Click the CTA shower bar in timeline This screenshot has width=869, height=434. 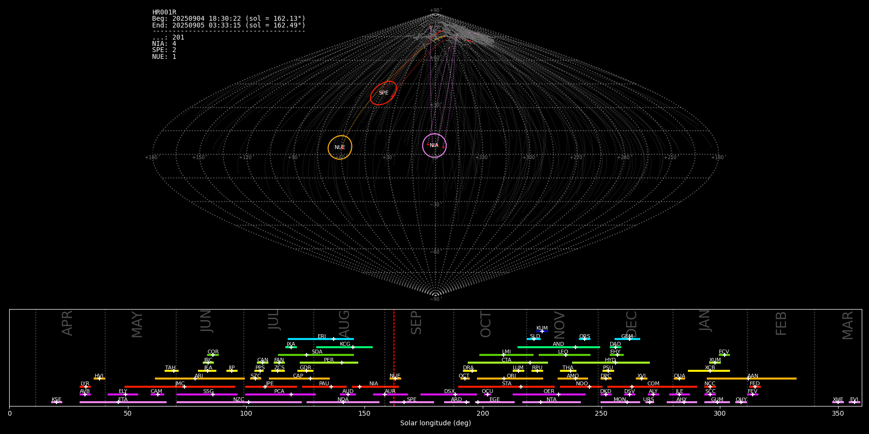(x=508, y=363)
